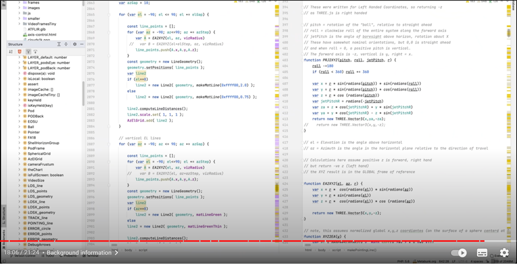The image size is (517, 264).
Task: Expand the imageCache node
Action: click(19, 89)
